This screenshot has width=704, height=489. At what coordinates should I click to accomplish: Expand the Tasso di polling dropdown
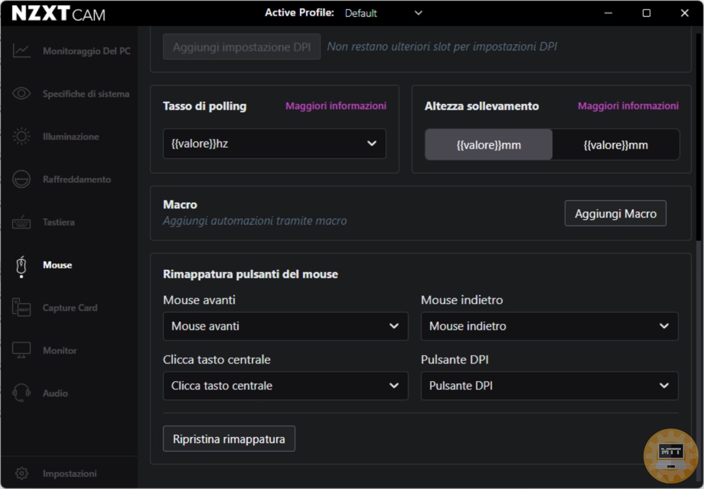274,144
